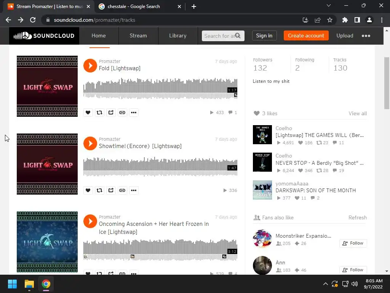Go back in browser history
The image size is (390, 293).
pyautogui.click(x=8, y=20)
